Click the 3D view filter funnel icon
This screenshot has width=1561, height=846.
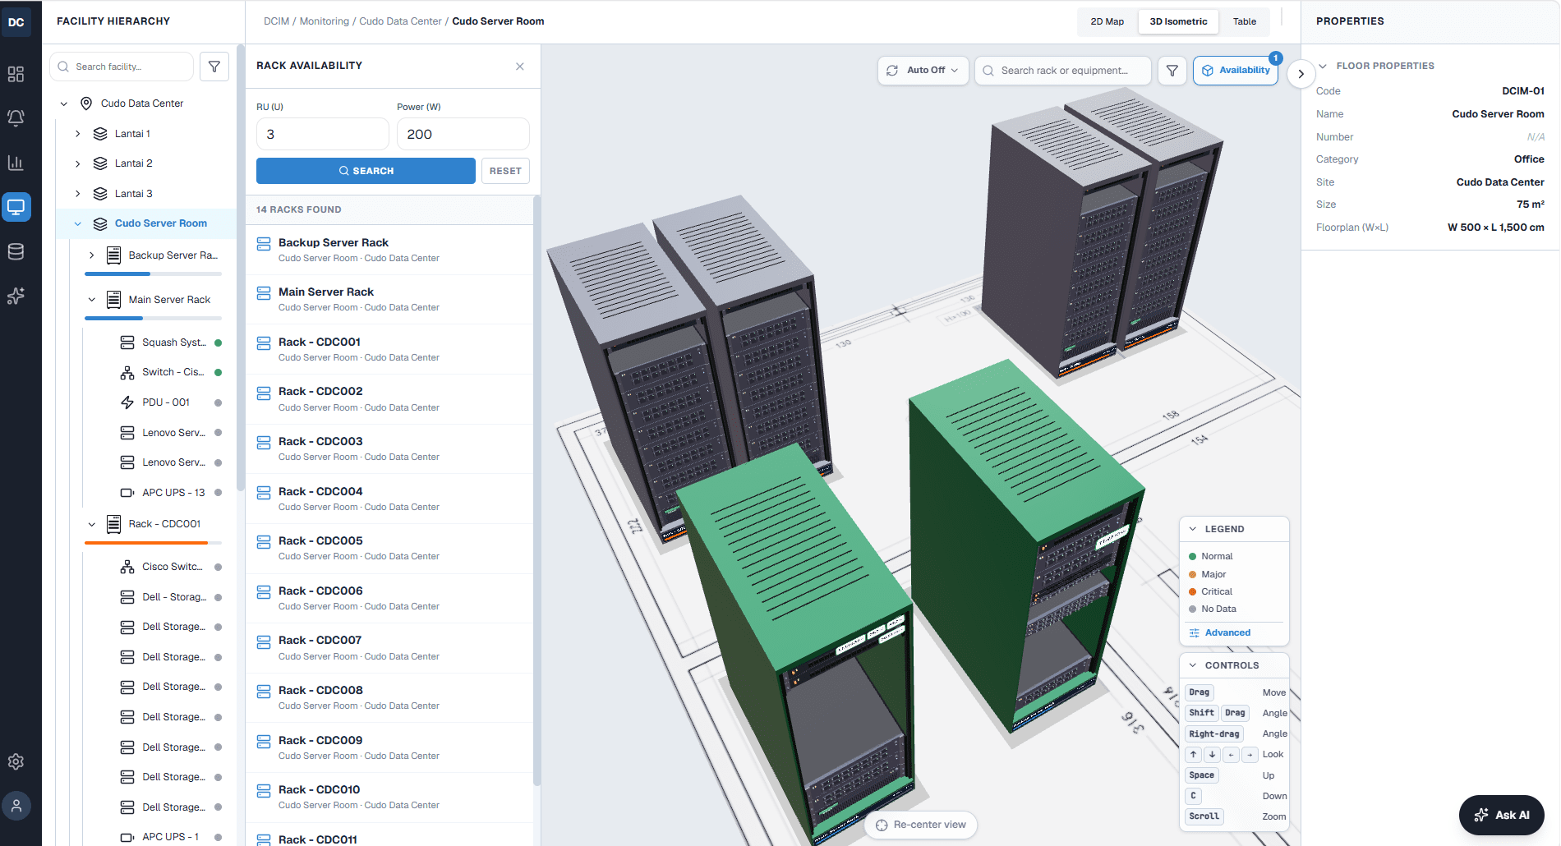[x=1172, y=71]
